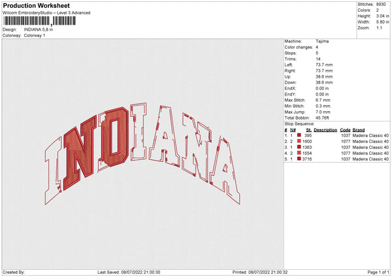Click stitch count '395' in stop row 1
Screen dimensions: 392x277
click(308, 135)
